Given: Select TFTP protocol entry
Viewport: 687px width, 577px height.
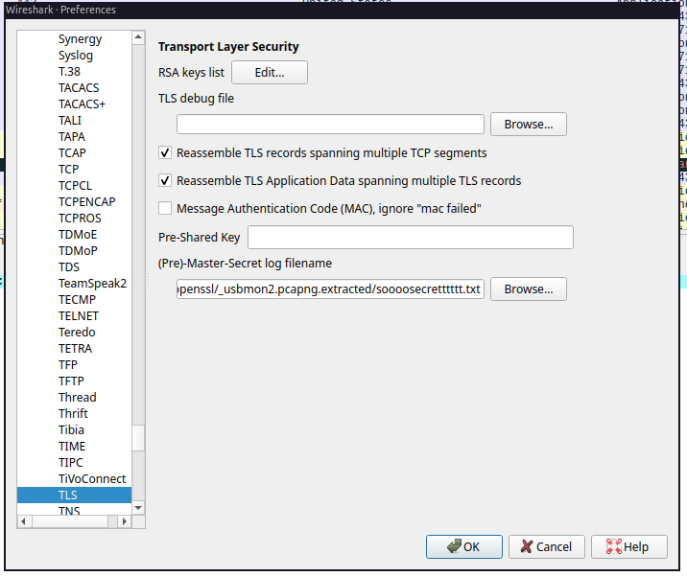Looking at the screenshot, I should (71, 381).
